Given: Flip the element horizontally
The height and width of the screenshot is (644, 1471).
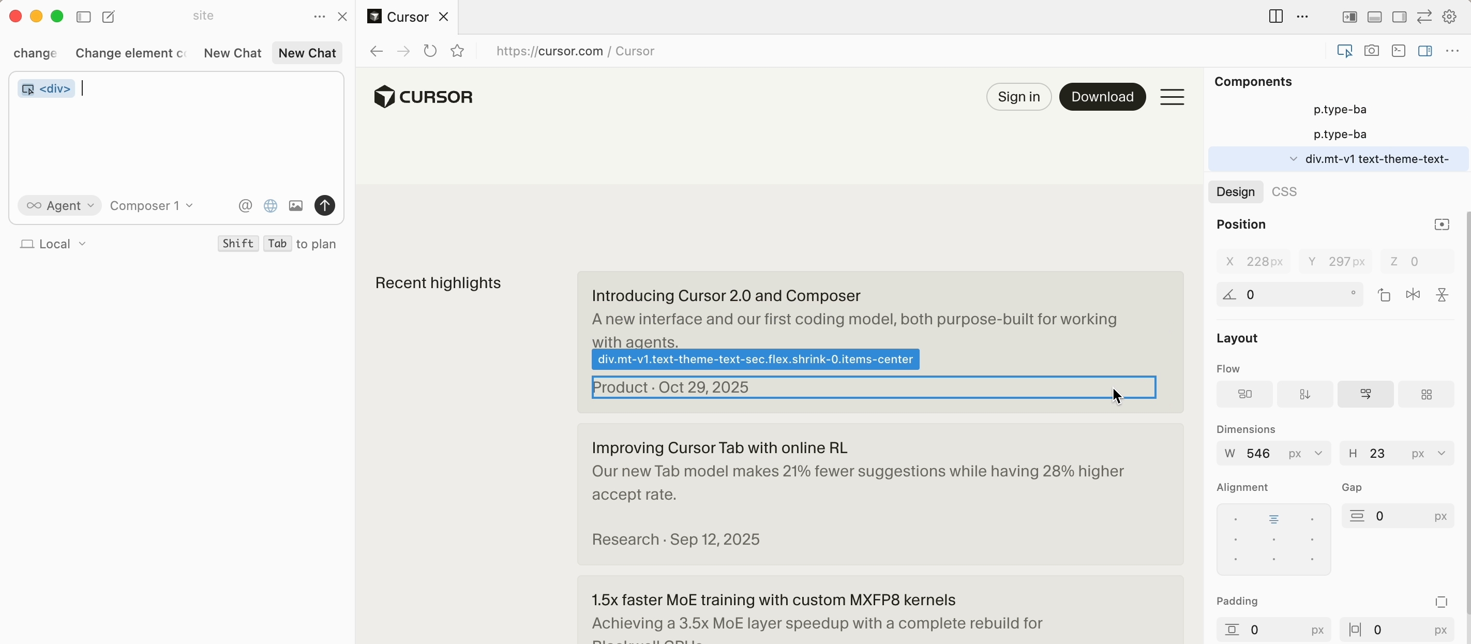Looking at the screenshot, I should pyautogui.click(x=1413, y=295).
